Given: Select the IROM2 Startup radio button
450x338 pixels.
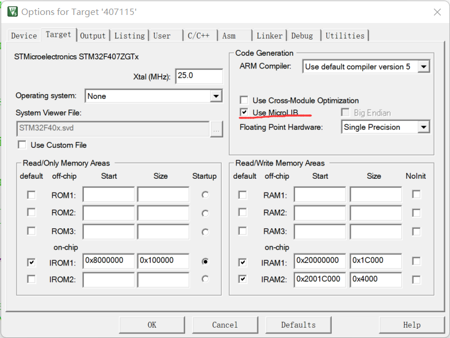Looking at the screenshot, I should click(x=205, y=279).
